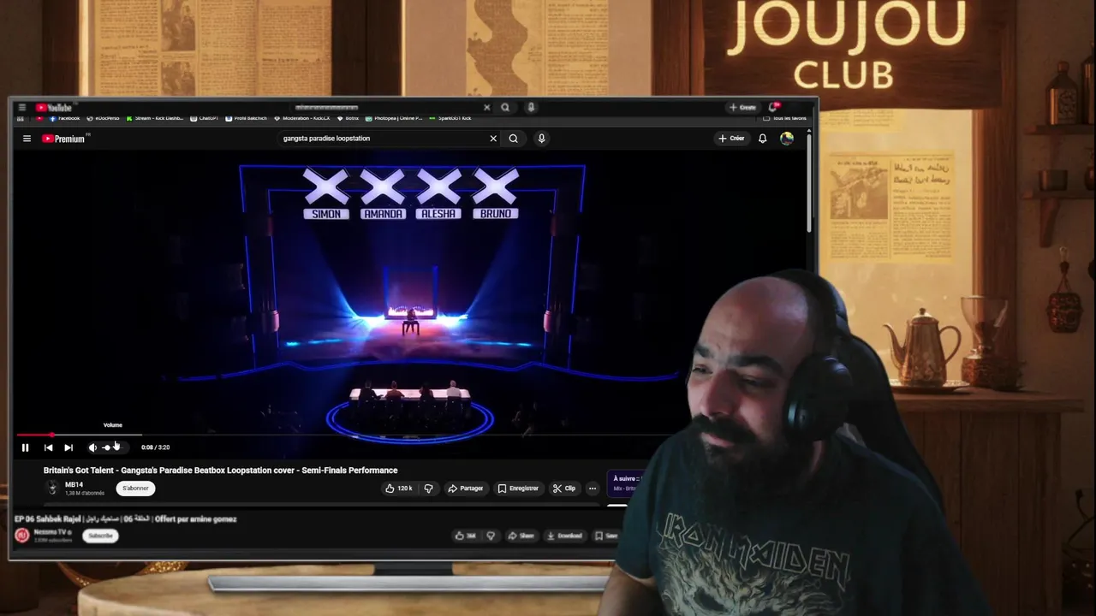The height and width of the screenshot is (616, 1096).
Task: Open the Facebook bookmark
Action: coord(65,118)
